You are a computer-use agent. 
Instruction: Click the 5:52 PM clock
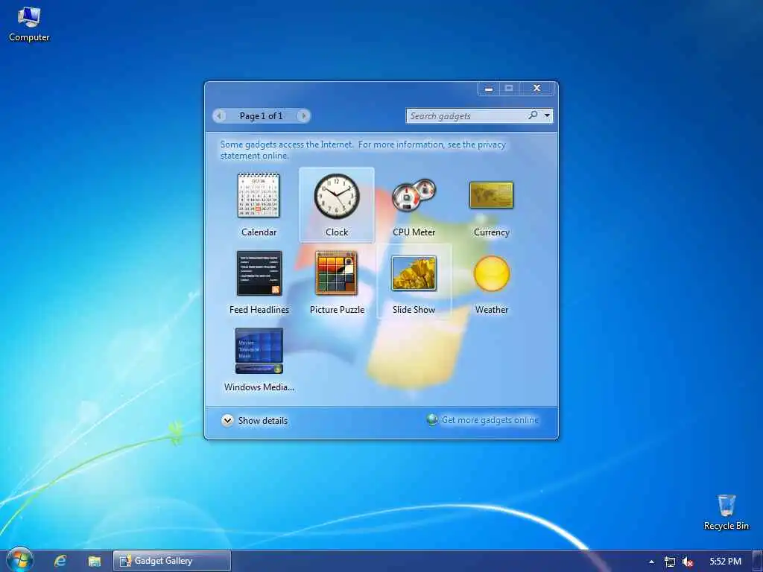point(725,562)
